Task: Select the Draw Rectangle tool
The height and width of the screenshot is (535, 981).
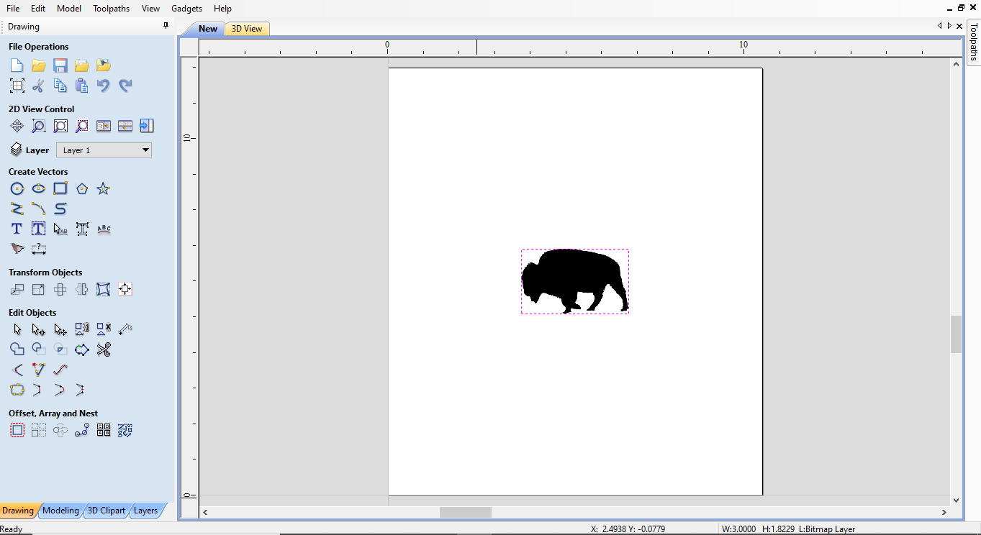Action: coord(60,188)
